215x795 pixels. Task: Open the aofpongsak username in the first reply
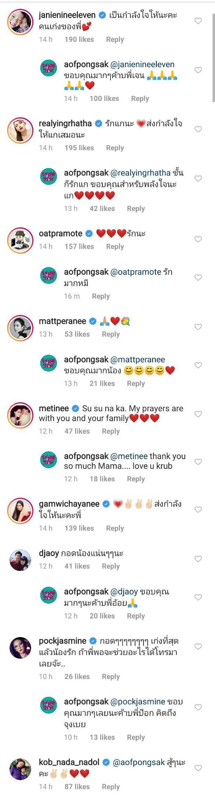tap(86, 64)
